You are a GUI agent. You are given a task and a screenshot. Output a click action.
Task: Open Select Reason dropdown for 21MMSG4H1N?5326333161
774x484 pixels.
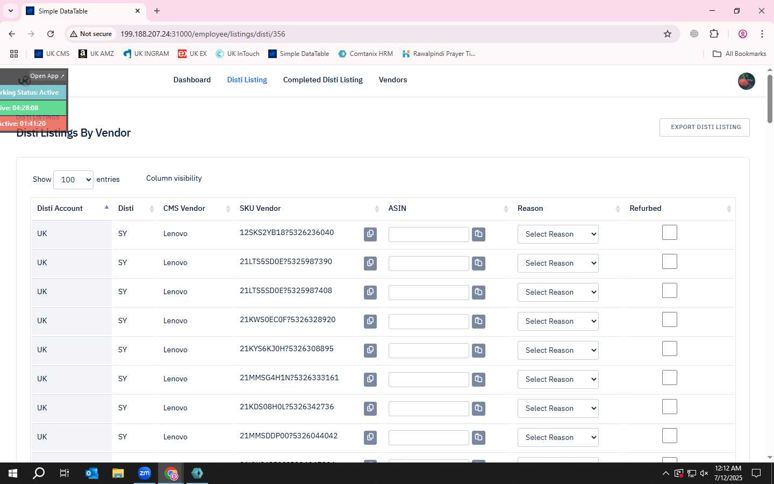[x=558, y=379]
